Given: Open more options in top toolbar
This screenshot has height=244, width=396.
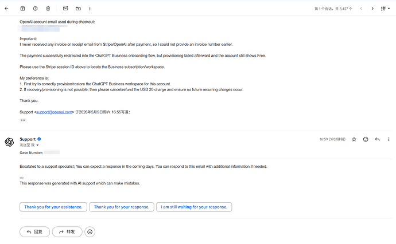Looking at the screenshot, I should coord(90,9).
